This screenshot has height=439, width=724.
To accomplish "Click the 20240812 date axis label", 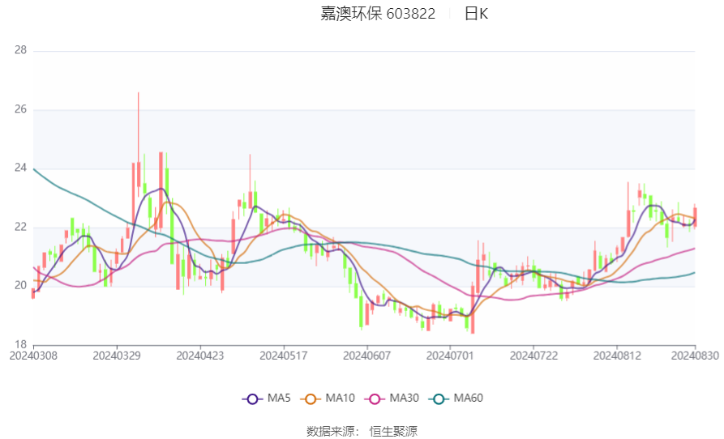I will point(617,356).
